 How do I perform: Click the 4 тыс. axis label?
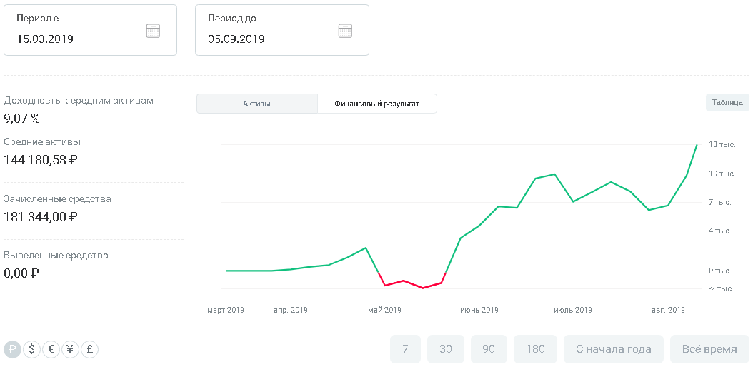point(720,231)
